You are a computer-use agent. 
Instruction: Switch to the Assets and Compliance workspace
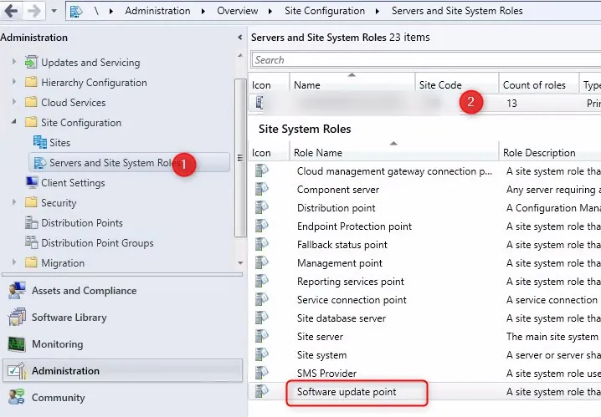point(84,291)
